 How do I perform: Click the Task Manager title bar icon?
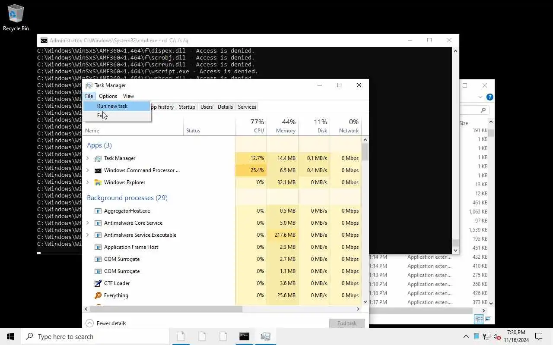(89, 85)
